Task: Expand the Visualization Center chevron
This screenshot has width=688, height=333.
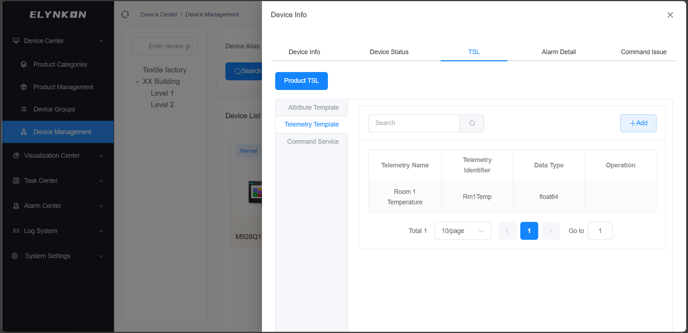Action: point(101,156)
